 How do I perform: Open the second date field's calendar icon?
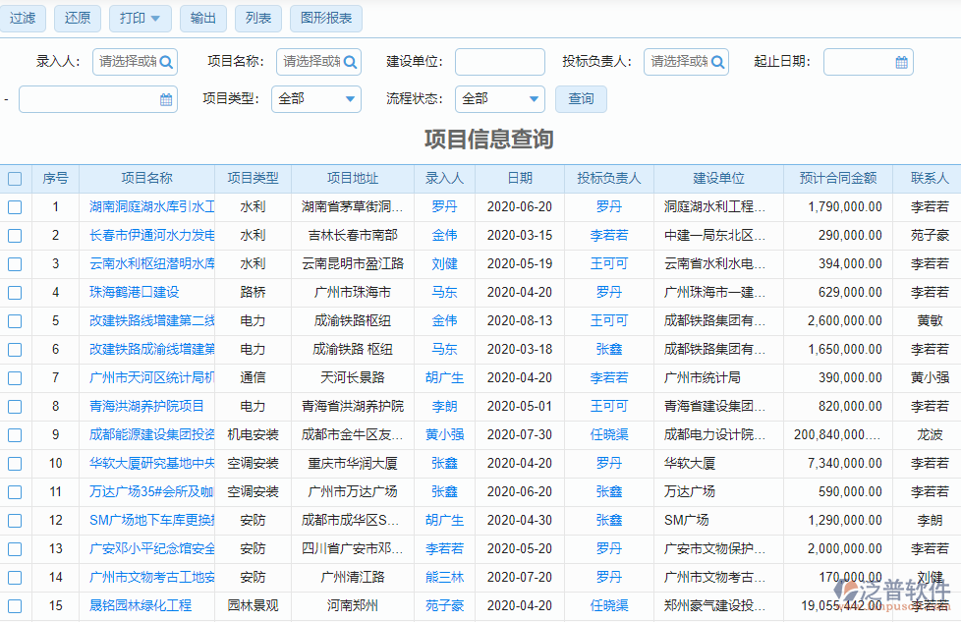pos(165,98)
